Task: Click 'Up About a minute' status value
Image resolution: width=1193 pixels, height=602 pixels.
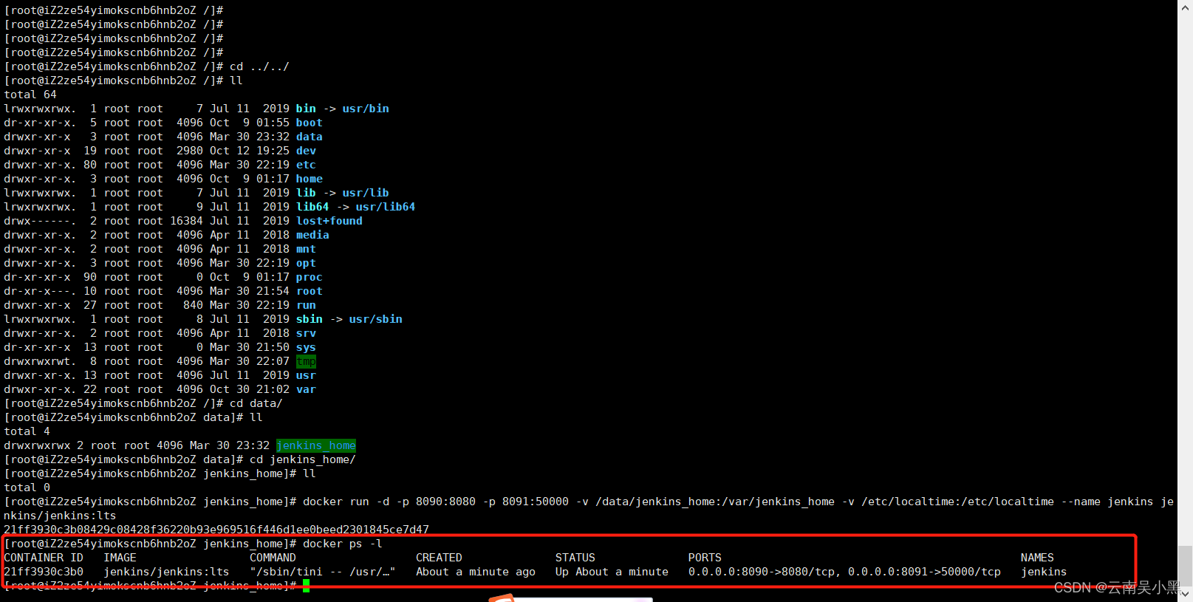Action: [612, 572]
